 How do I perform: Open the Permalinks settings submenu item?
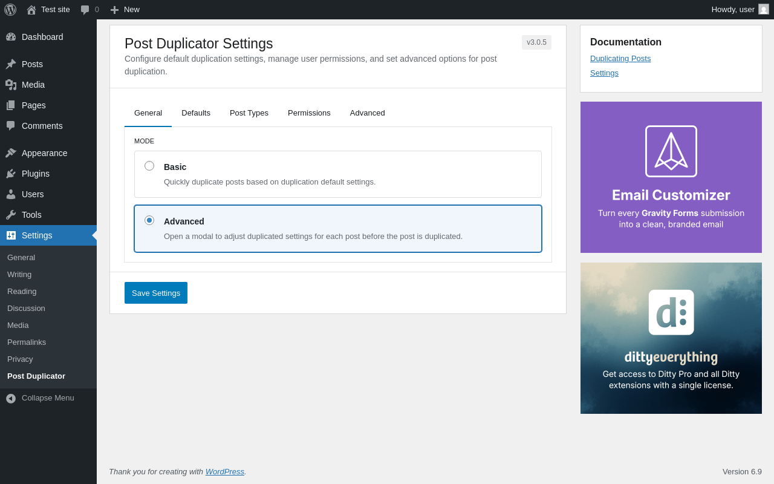(27, 342)
